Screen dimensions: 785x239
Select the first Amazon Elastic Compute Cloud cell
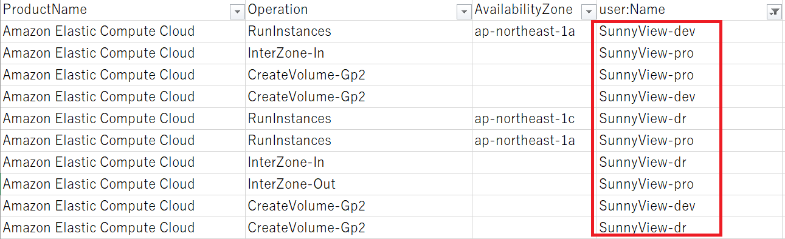tap(122, 32)
